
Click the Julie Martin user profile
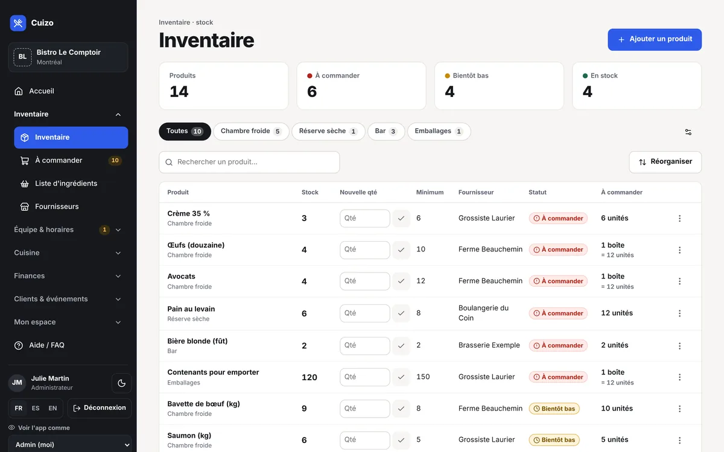(58, 383)
